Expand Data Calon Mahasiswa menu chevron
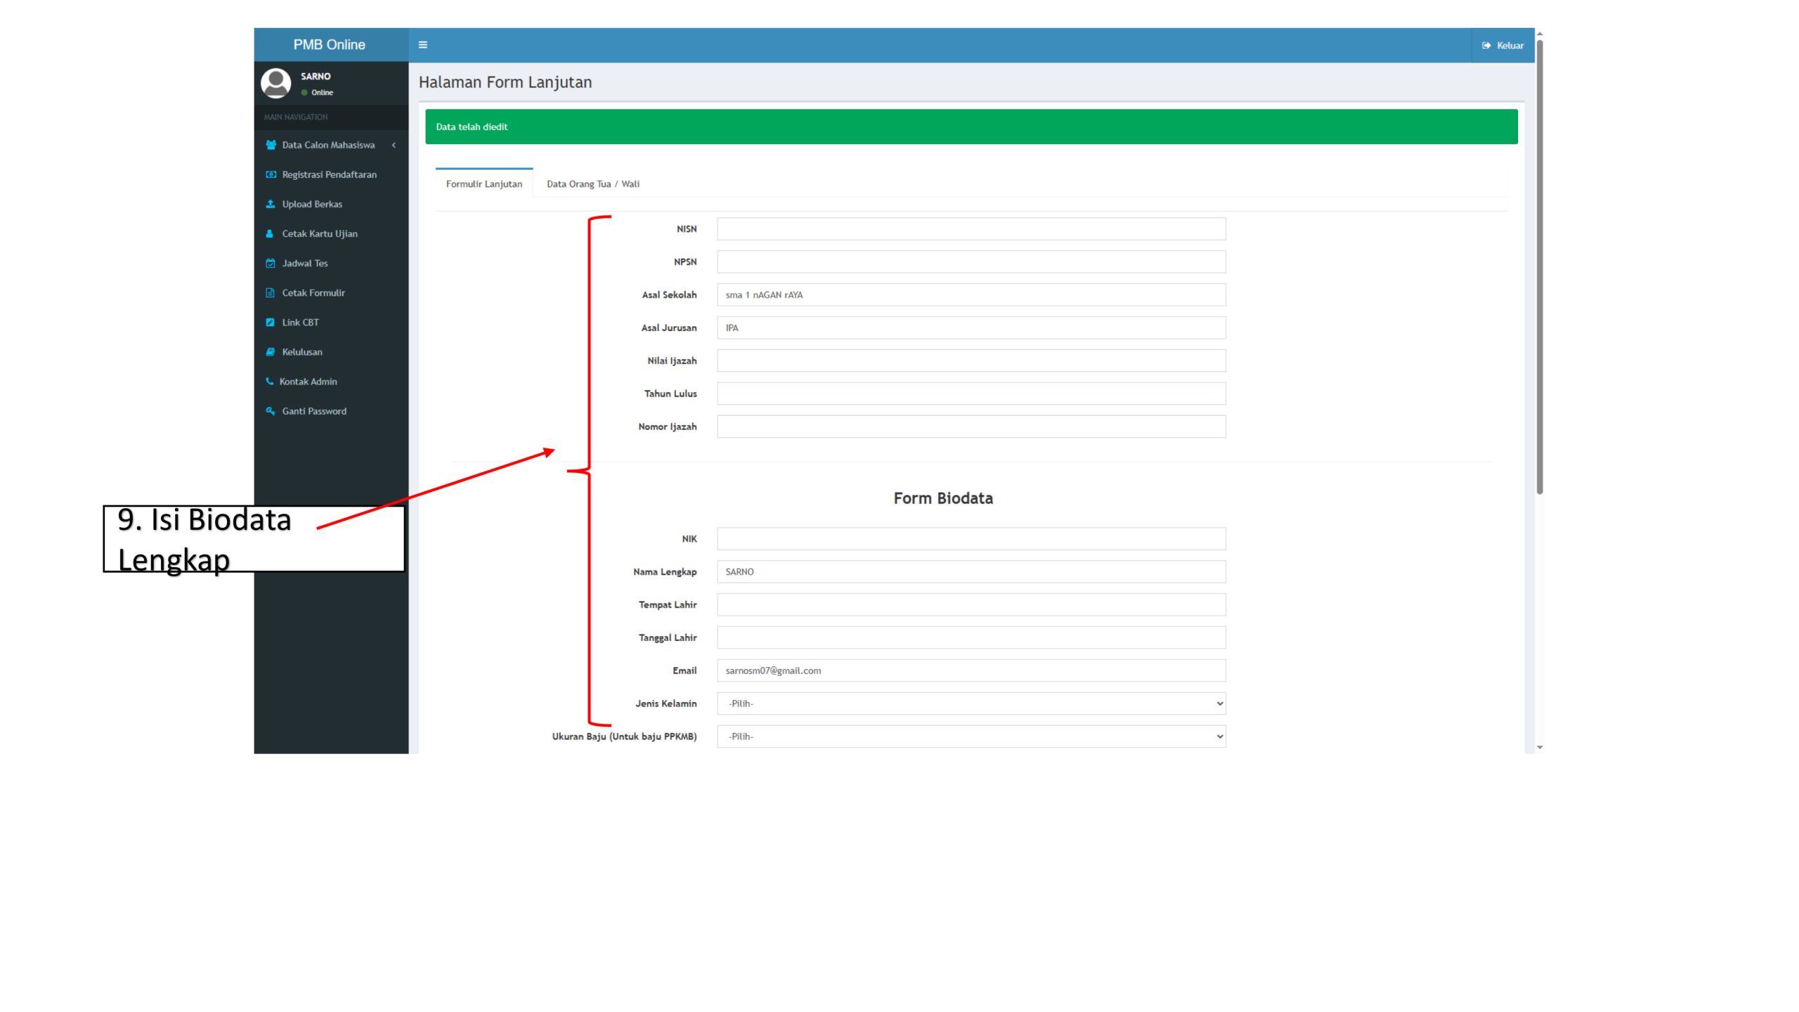This screenshot has width=1799, height=1012. click(394, 145)
